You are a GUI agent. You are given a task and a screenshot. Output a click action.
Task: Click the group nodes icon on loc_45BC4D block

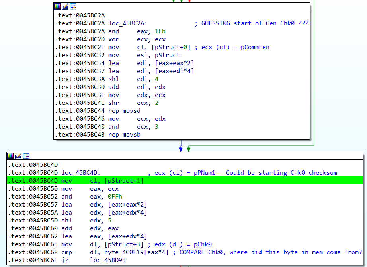click(x=26, y=155)
